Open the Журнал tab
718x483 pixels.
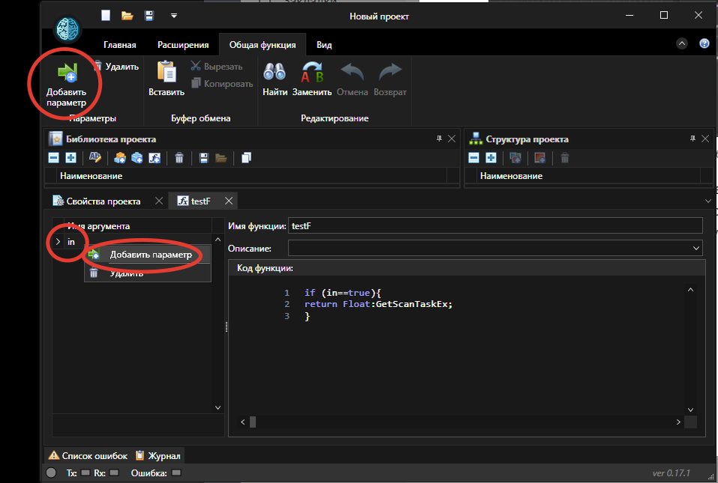pyautogui.click(x=158, y=456)
